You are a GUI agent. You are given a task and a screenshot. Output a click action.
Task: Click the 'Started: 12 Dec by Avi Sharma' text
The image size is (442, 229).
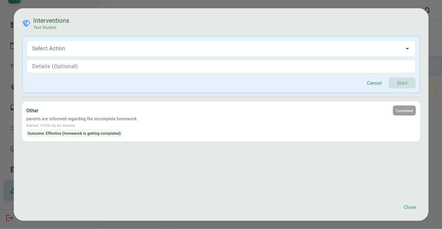coord(50,126)
